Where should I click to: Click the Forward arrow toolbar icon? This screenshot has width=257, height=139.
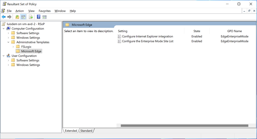click(x=9, y=17)
